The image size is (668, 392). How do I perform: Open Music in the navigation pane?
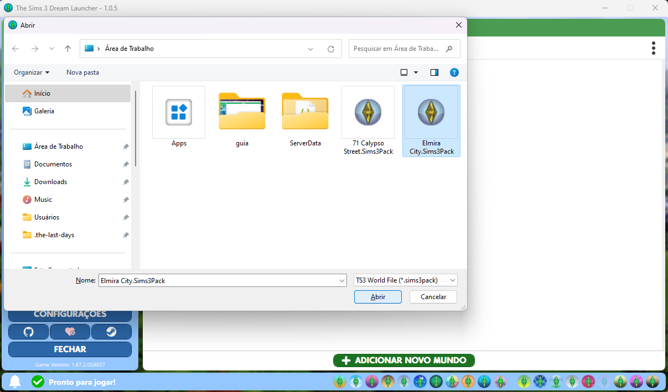68,200
